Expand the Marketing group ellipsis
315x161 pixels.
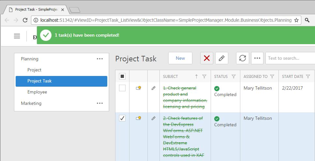point(100,103)
